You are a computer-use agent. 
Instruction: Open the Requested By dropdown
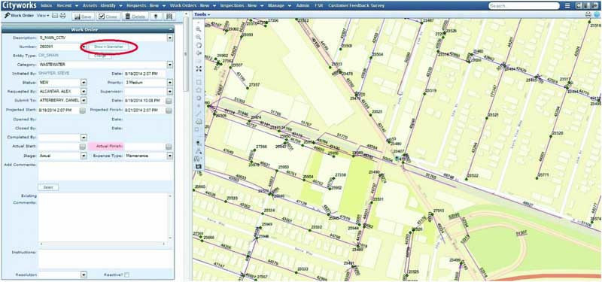(84, 92)
